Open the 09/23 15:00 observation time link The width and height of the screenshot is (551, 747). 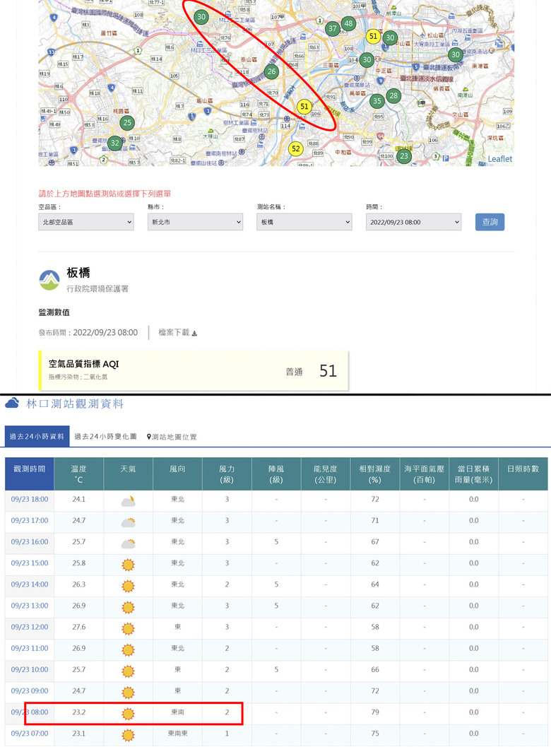coord(30,563)
